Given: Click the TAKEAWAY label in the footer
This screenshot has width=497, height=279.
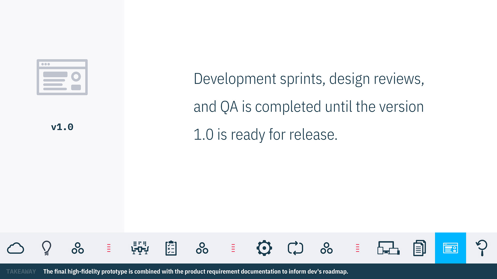Looking at the screenshot, I should [x=21, y=272].
